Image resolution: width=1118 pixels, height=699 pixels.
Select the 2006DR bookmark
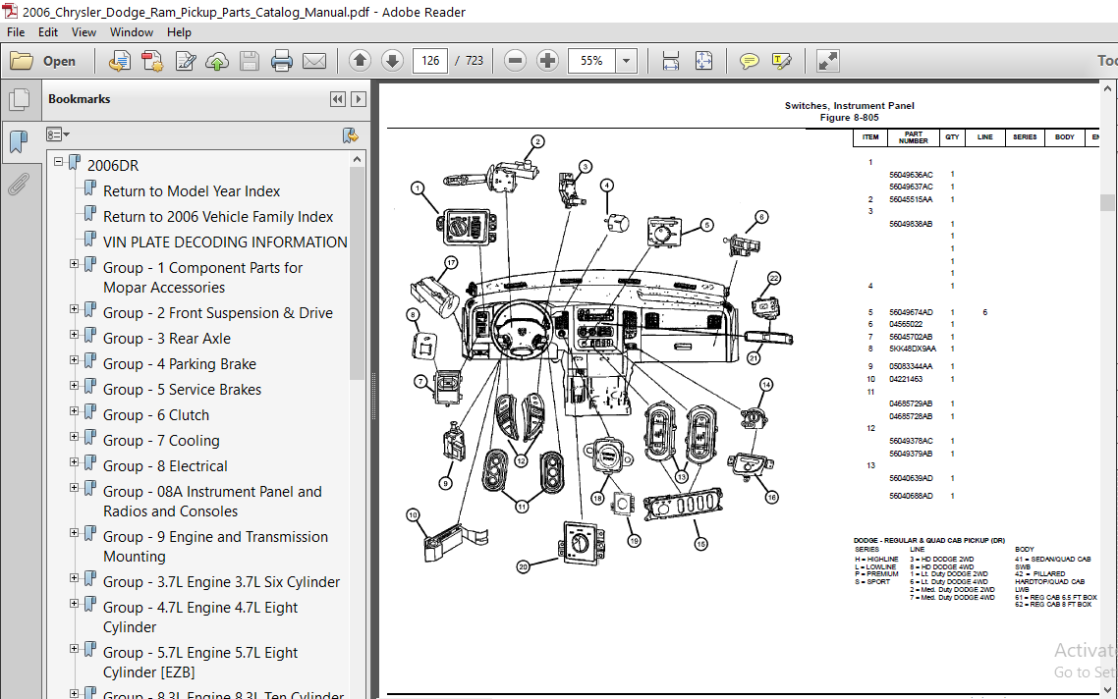pos(113,165)
